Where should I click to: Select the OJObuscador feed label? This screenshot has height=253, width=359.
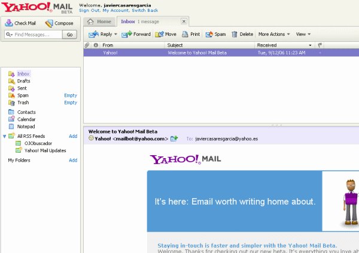click(38, 143)
